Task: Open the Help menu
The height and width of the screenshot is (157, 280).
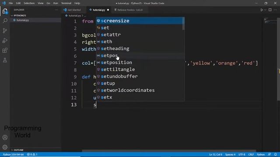Action: [x=77, y=3]
